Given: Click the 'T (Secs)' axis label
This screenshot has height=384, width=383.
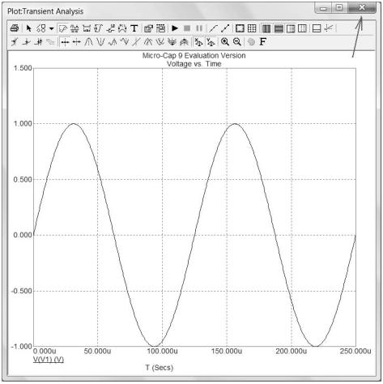Looking at the screenshot, I should (160, 367).
